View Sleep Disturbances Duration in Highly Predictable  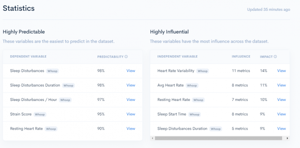pyautogui.click(x=131, y=85)
